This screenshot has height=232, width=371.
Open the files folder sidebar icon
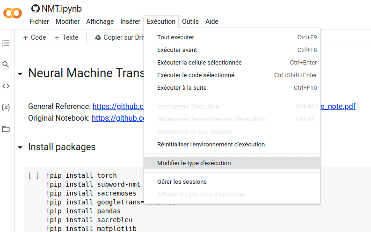click(6, 129)
